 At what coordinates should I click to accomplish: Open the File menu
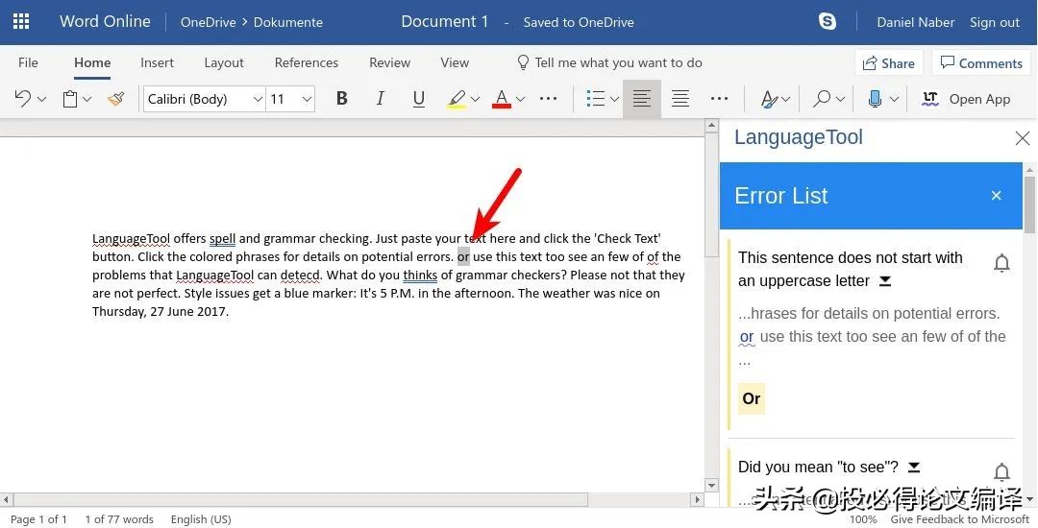tap(28, 62)
